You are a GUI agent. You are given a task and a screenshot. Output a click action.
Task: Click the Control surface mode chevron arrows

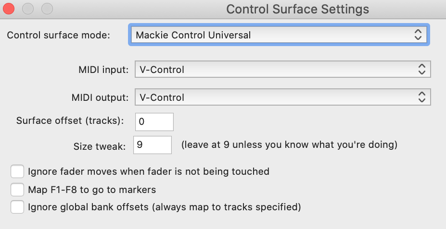417,35
